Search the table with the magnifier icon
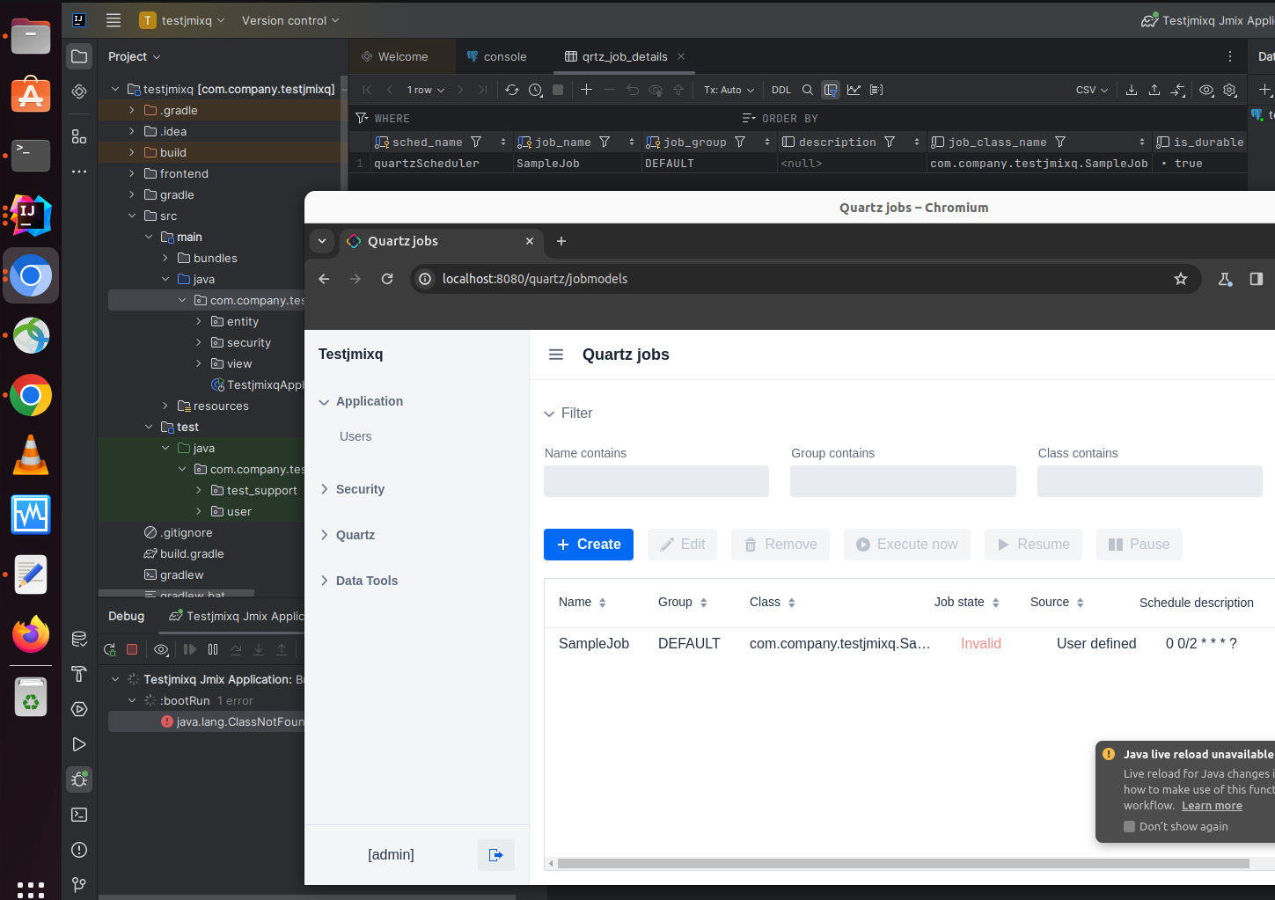1275x900 pixels. (808, 90)
